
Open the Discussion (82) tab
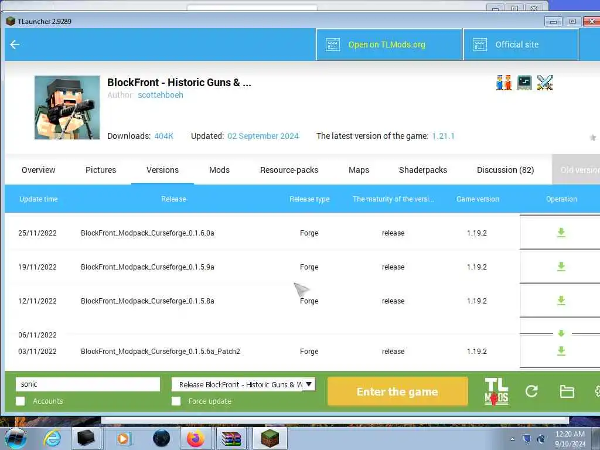pos(506,170)
